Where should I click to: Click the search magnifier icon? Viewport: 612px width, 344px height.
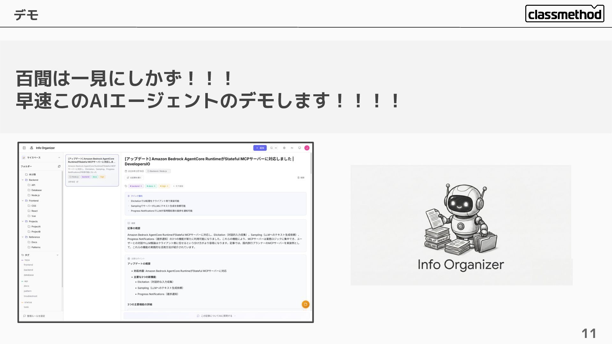[x=272, y=148]
